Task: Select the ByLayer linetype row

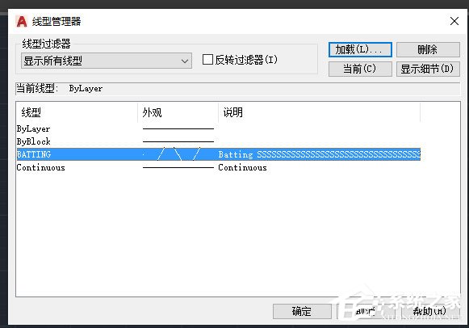Action: tap(218, 128)
